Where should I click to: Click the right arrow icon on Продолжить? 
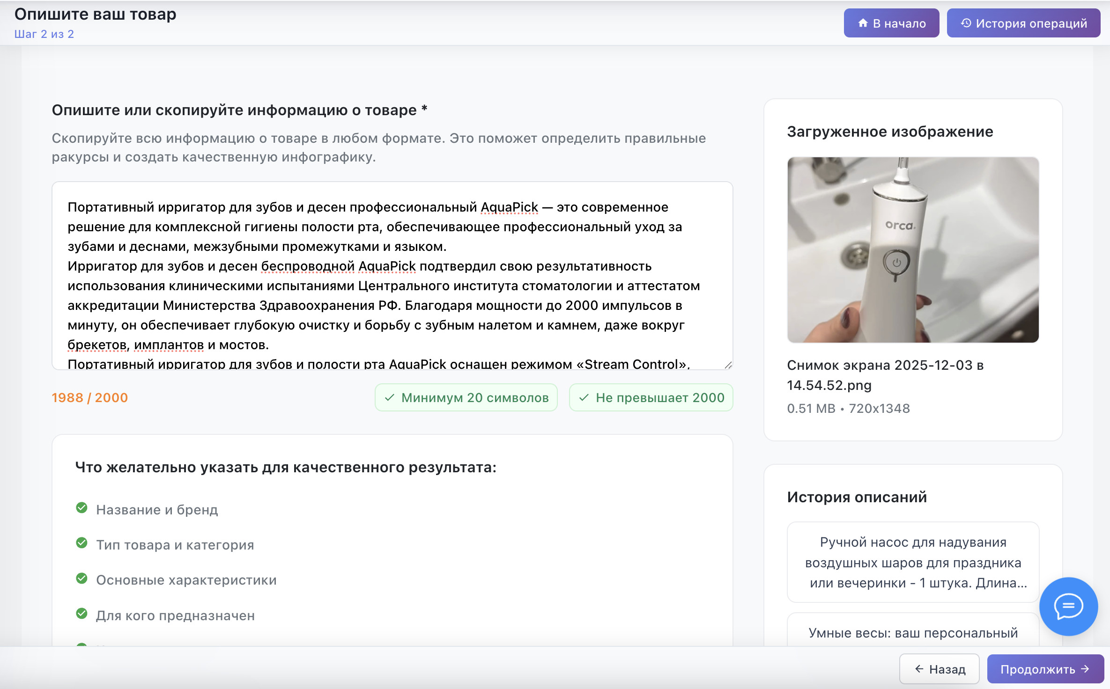(1085, 669)
